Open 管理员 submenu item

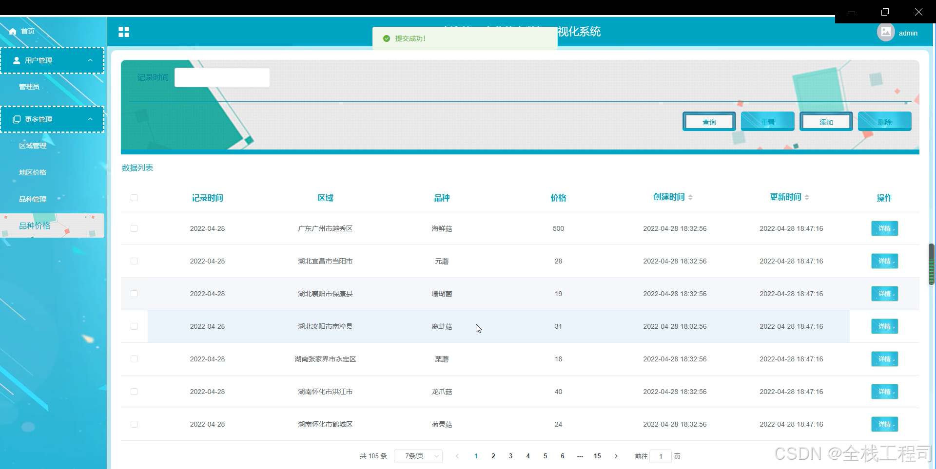pos(29,87)
